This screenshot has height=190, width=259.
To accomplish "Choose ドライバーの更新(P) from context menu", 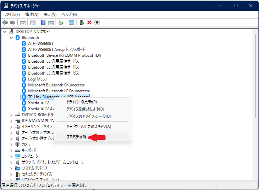I will coord(93,102).
